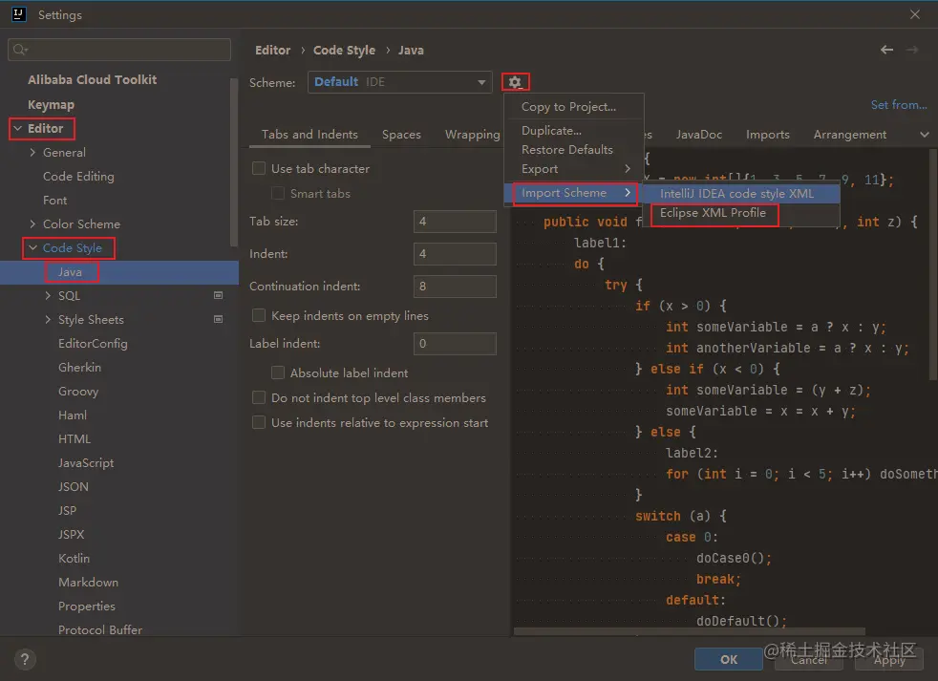Check Absolute label indent option
Viewport: 938px width, 681px height.
[278, 372]
